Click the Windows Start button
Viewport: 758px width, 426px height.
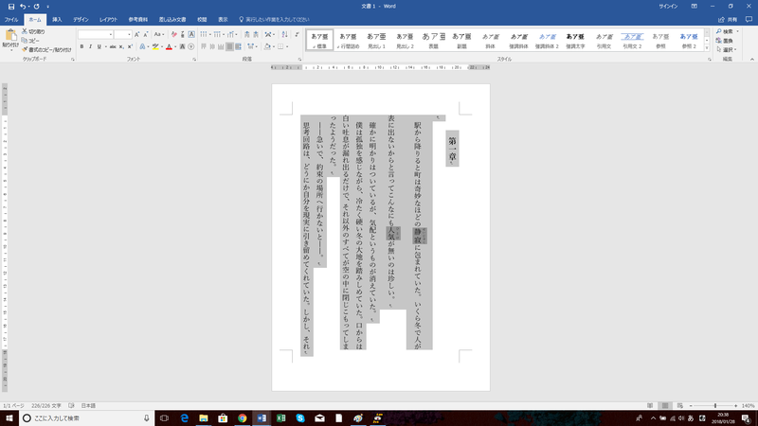tap(9, 417)
